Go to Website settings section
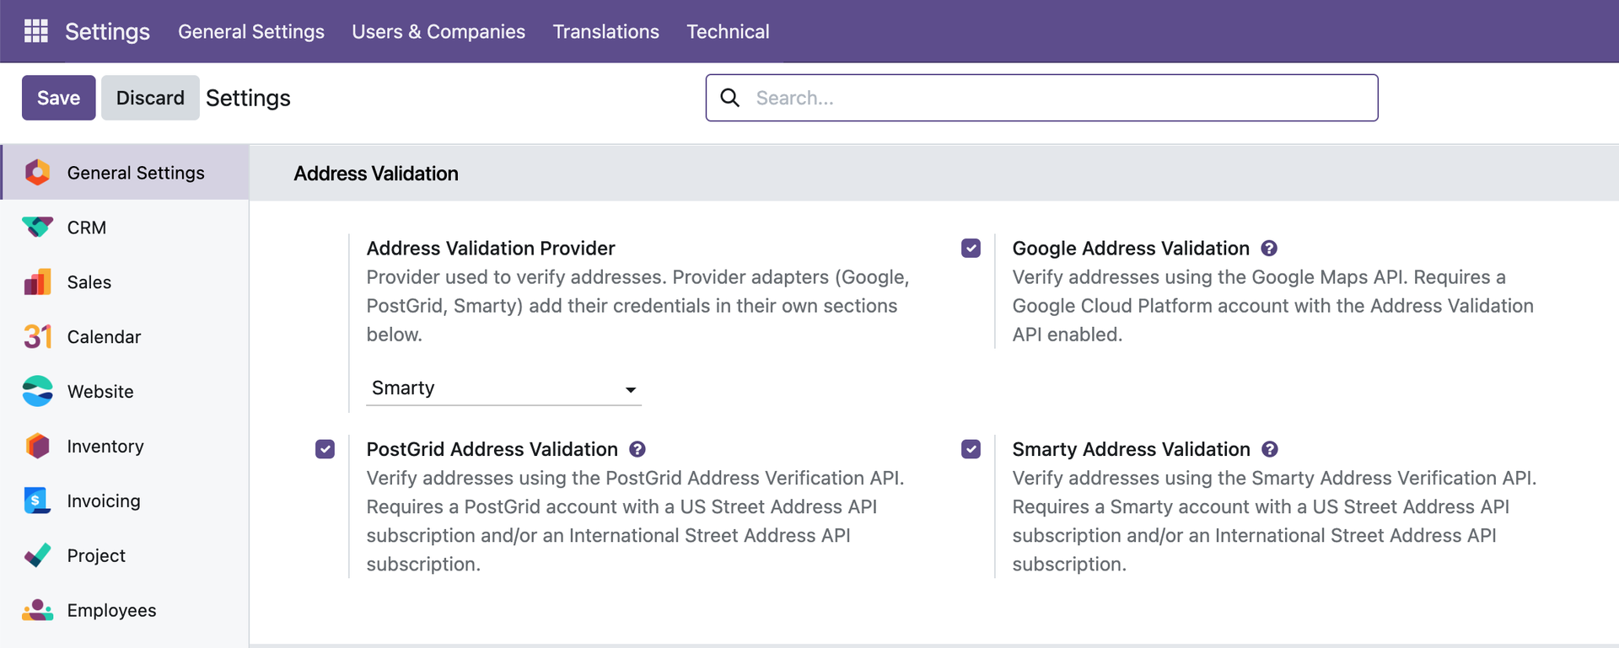1619x648 pixels. [125, 392]
